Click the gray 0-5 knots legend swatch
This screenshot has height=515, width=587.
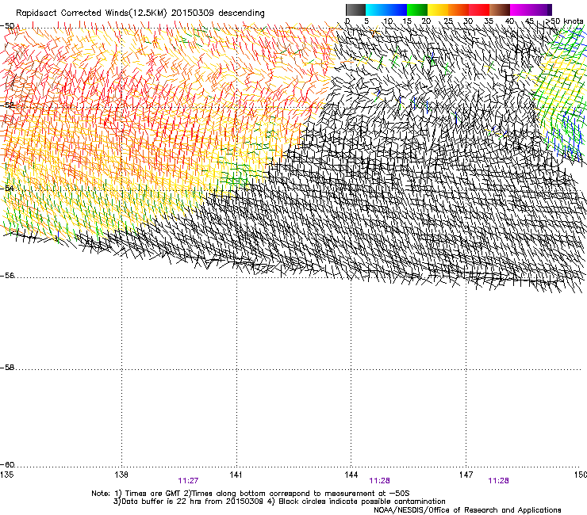coord(355,10)
